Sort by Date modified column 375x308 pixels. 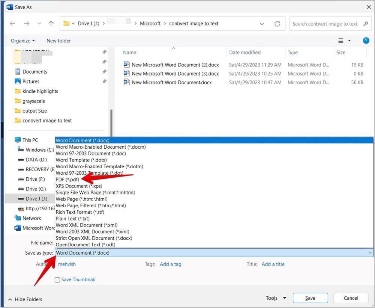tap(245, 53)
